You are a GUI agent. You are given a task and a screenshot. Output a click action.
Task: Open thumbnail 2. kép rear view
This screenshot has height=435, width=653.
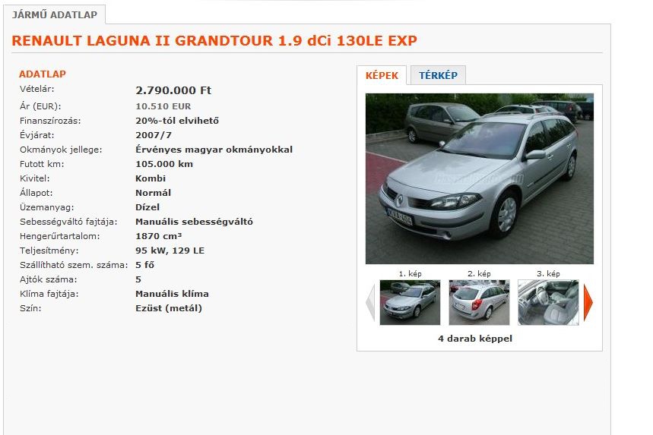coord(479,302)
